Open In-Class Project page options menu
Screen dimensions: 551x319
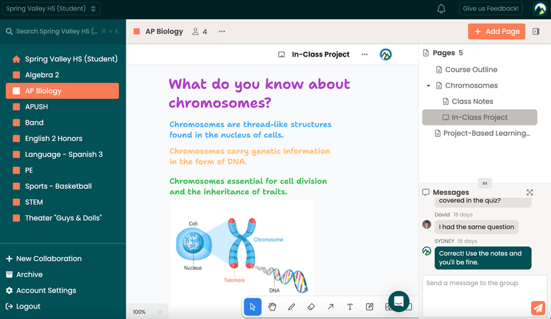click(x=364, y=54)
